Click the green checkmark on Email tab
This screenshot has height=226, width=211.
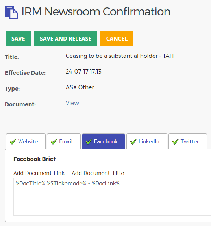[x=54, y=142]
